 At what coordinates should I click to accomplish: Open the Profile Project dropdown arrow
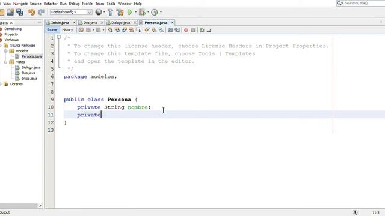pos(161,12)
